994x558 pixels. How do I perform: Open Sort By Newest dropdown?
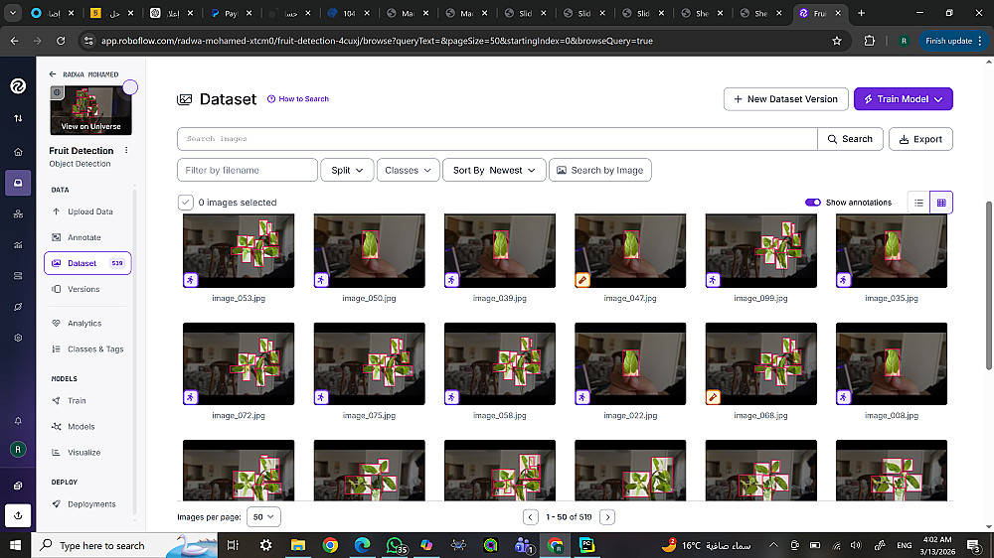pos(494,170)
